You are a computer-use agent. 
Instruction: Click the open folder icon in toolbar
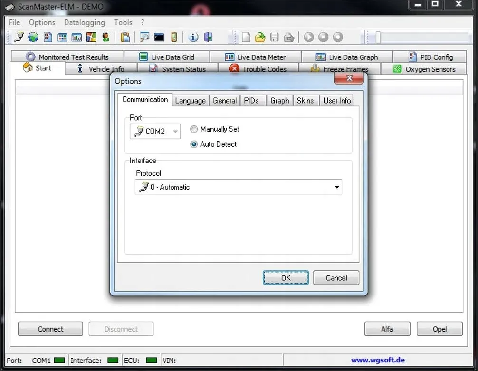point(260,37)
